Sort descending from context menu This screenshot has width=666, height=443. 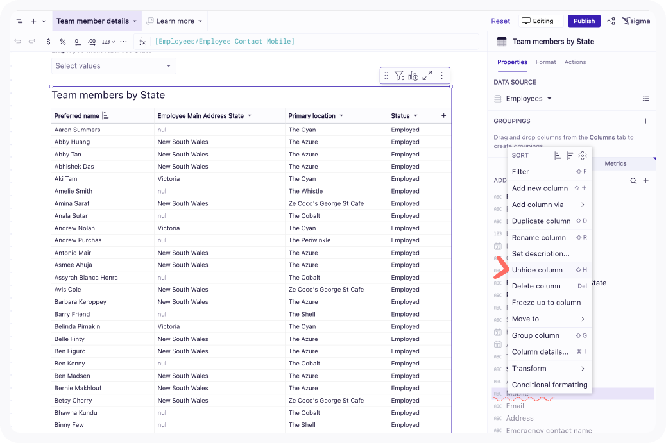[x=570, y=156]
